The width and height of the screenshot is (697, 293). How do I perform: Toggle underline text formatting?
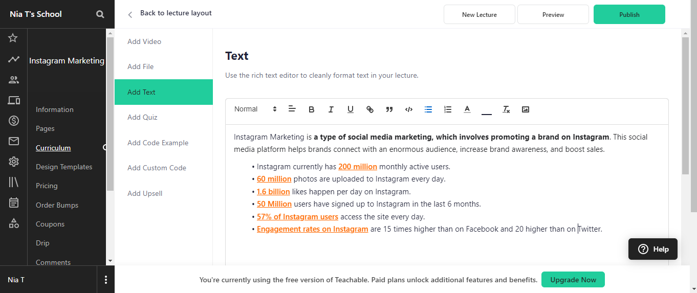pos(351,109)
